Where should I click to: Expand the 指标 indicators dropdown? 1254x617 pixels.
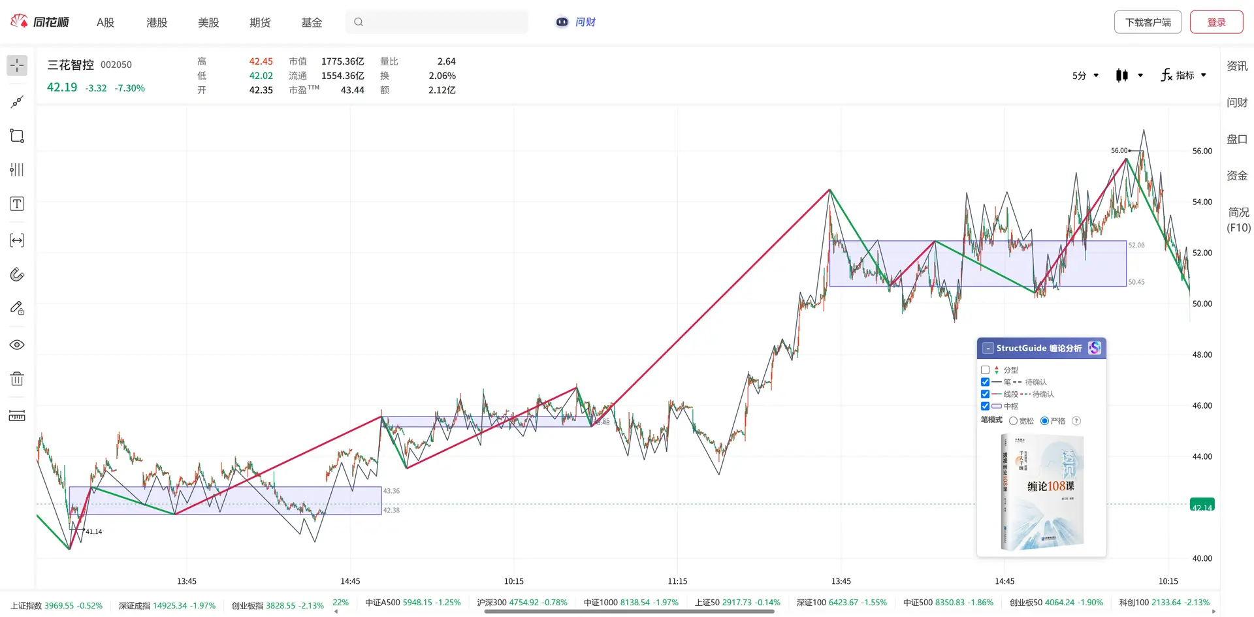coord(1183,76)
